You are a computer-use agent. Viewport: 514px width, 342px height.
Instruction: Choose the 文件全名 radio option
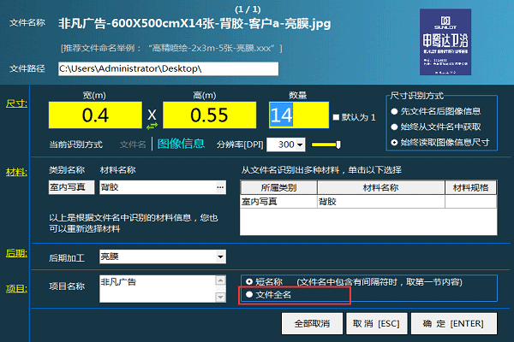[x=250, y=295]
